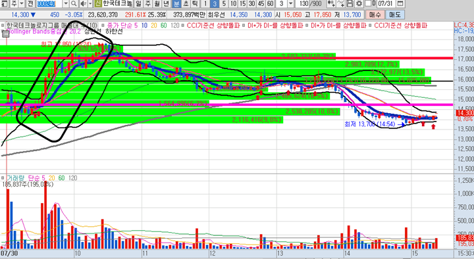Open the add-indicator icon with plus
This screenshot has width=474, height=259.
(332, 4)
